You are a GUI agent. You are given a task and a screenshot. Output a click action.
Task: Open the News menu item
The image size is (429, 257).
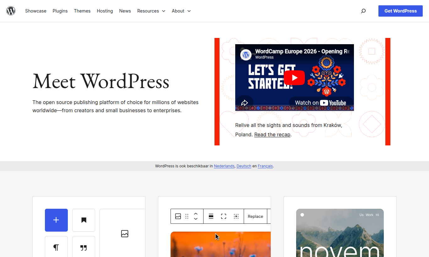125,11
